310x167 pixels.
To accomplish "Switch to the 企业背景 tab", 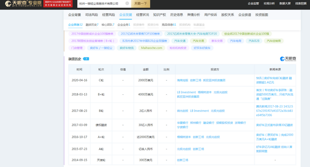I will pyautogui.click(x=75, y=15).
